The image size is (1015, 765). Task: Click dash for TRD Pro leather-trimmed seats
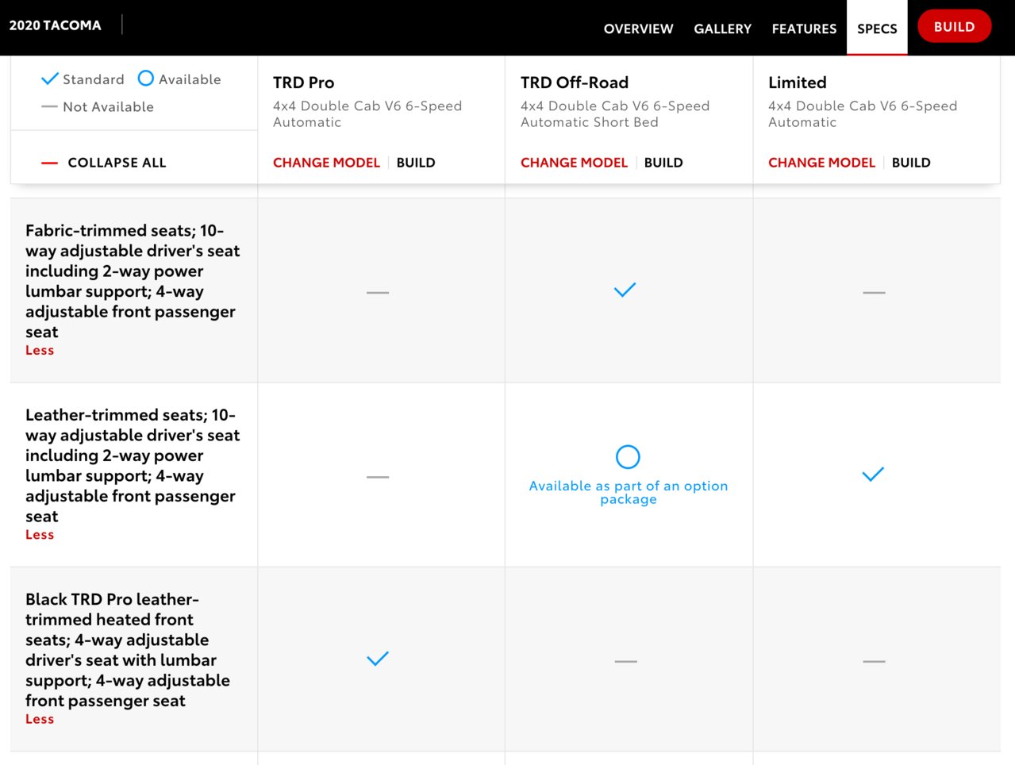[x=378, y=477]
